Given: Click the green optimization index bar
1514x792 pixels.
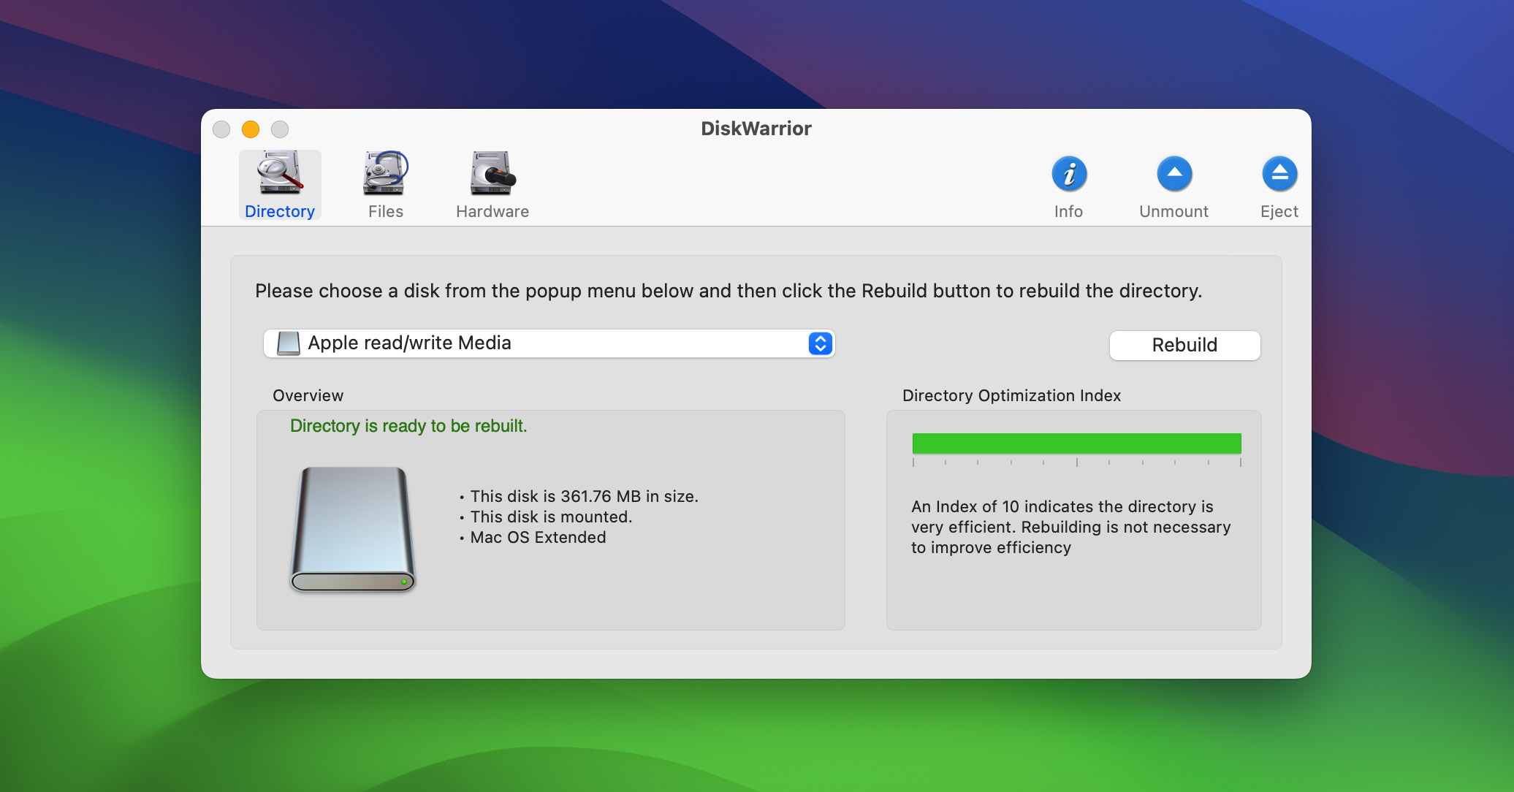Looking at the screenshot, I should tap(1076, 443).
